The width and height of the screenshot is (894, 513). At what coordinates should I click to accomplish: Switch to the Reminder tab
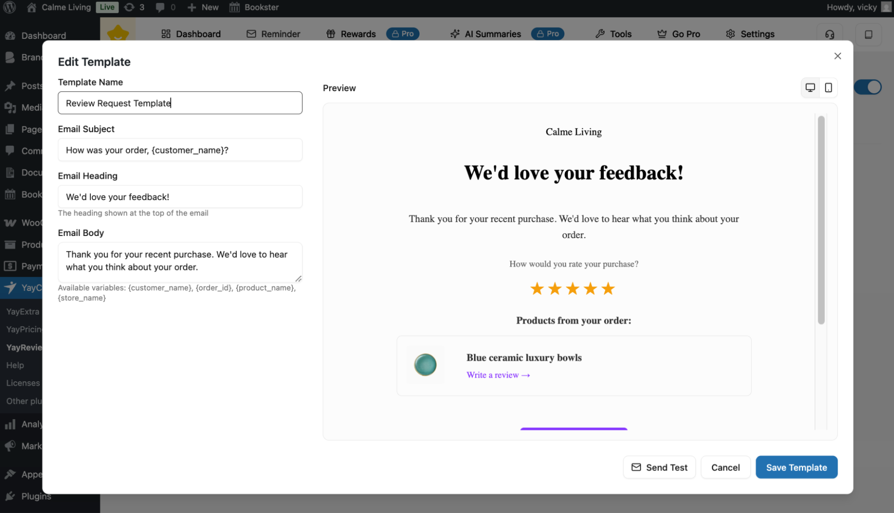(273, 34)
